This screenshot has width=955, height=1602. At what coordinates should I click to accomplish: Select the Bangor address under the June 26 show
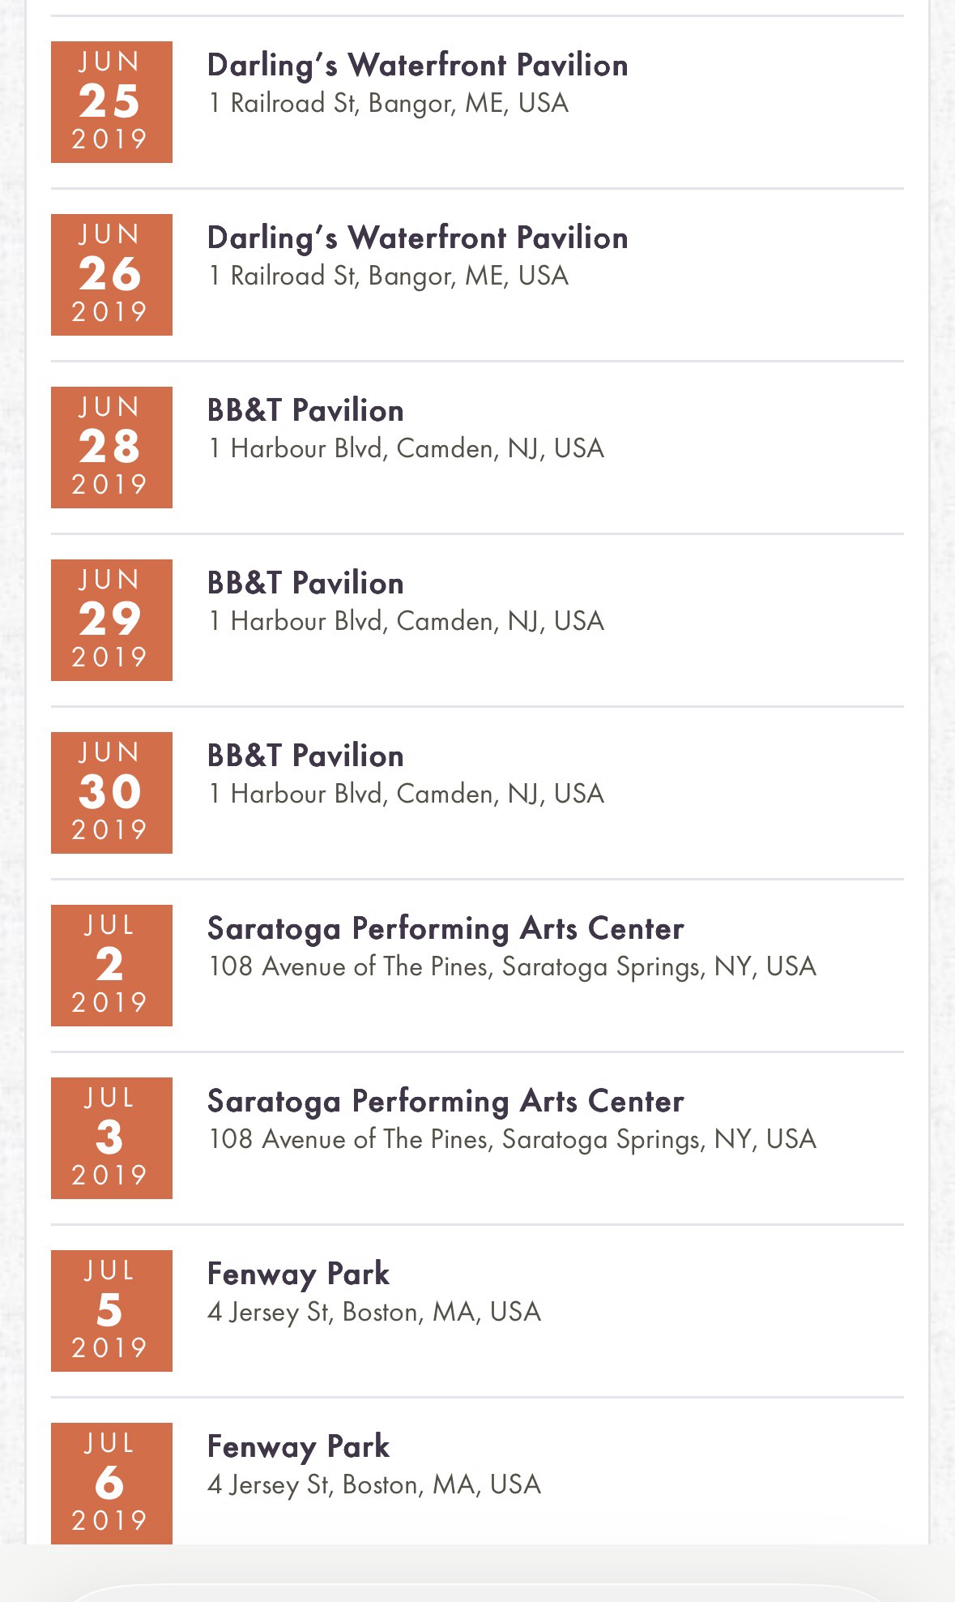pos(388,276)
